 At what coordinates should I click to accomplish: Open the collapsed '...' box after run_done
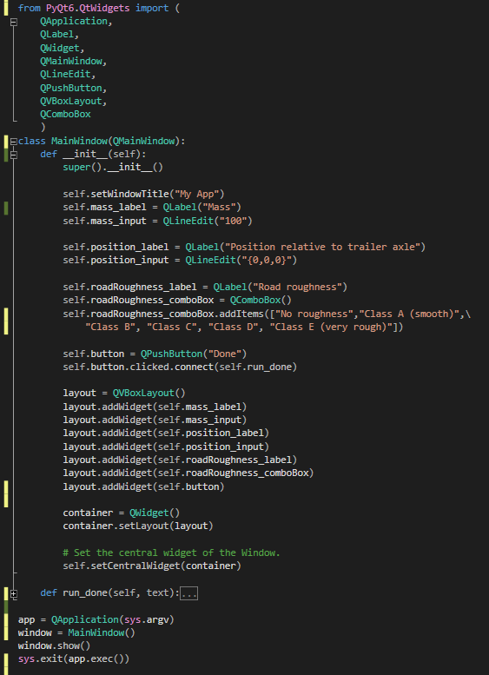click(188, 593)
